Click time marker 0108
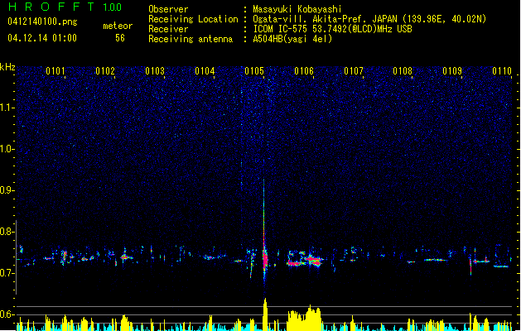The height and width of the screenshot is (331, 521). [x=403, y=71]
